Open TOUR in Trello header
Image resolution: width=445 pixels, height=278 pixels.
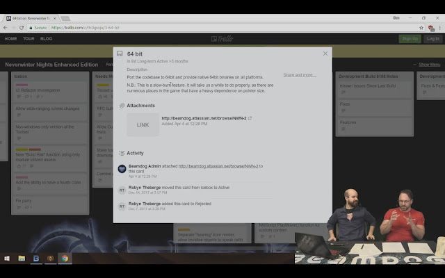(x=29, y=39)
